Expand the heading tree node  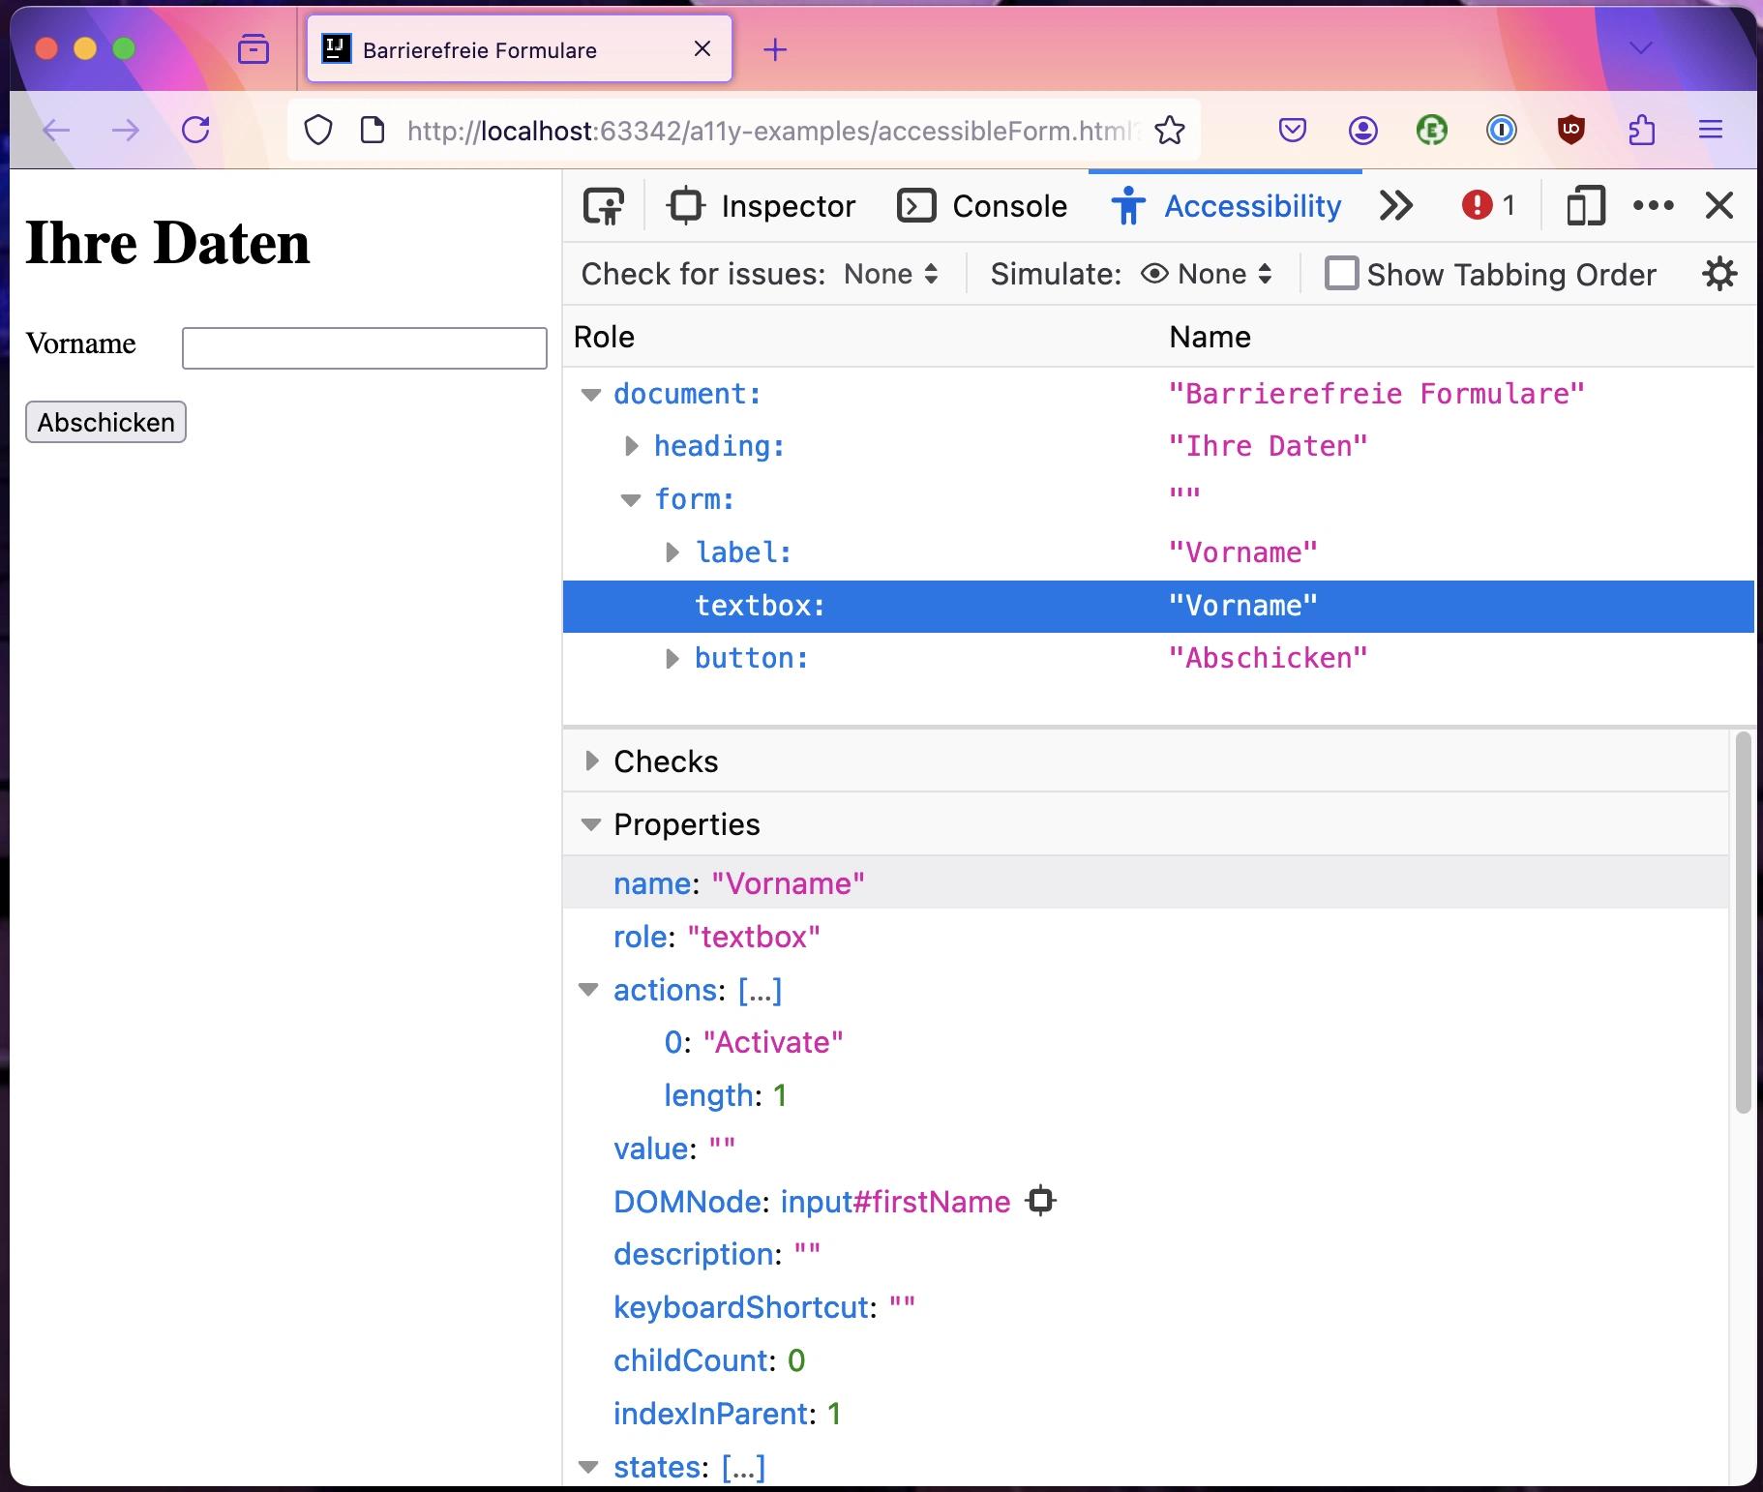[x=632, y=446]
